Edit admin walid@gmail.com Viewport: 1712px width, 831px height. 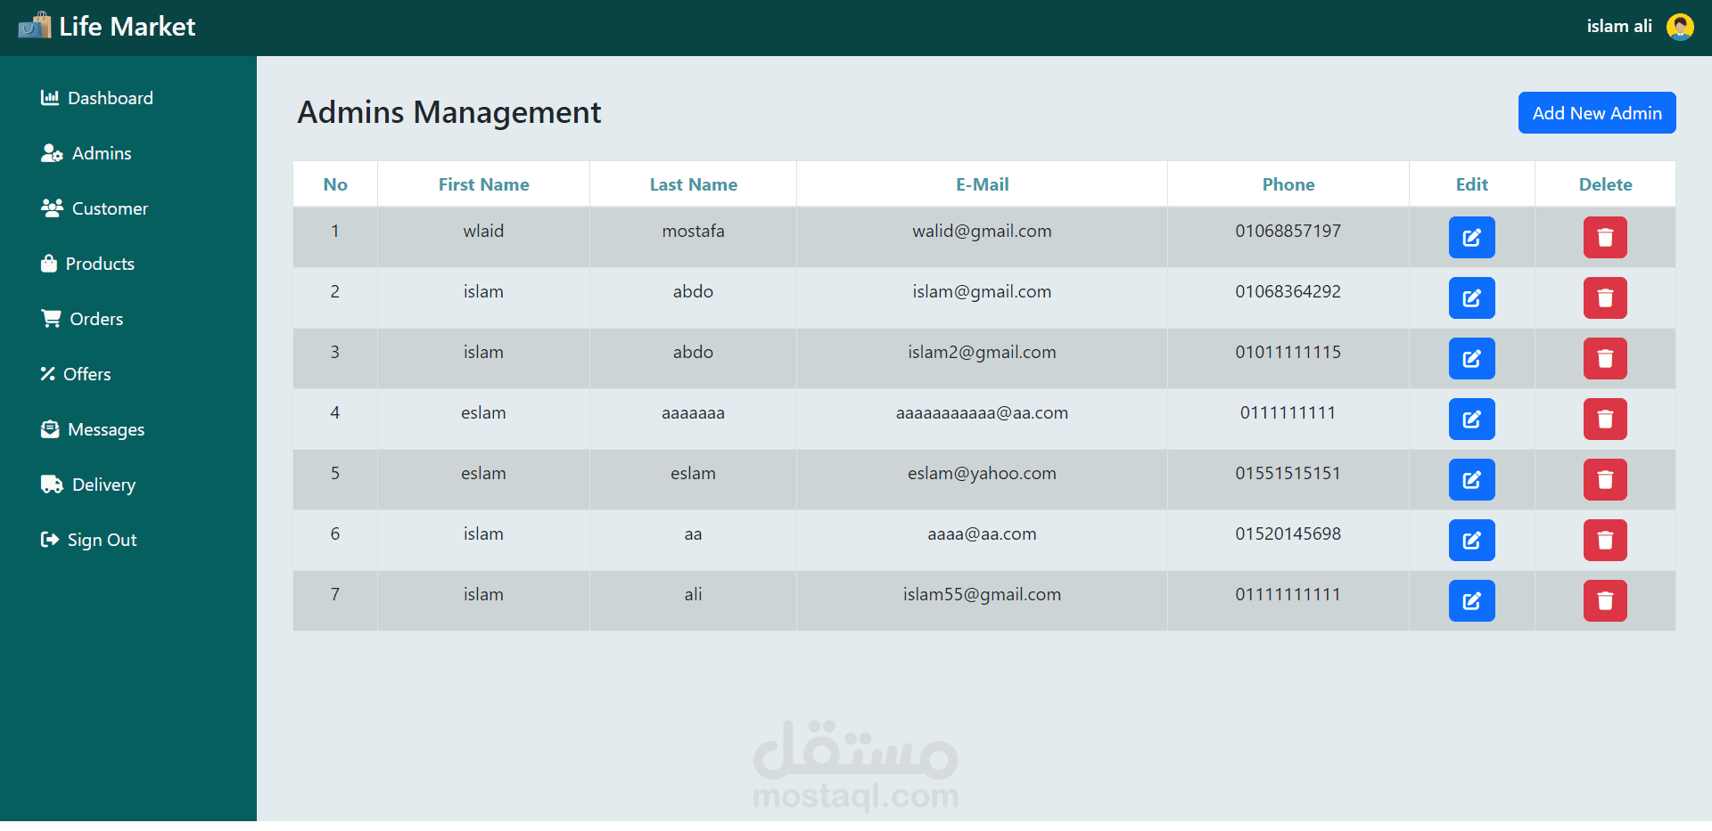[x=1471, y=238]
